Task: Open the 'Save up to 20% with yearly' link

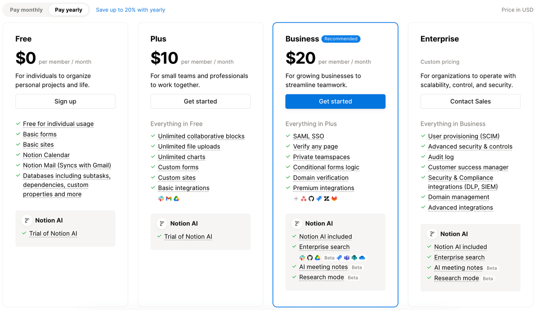Action: click(130, 10)
